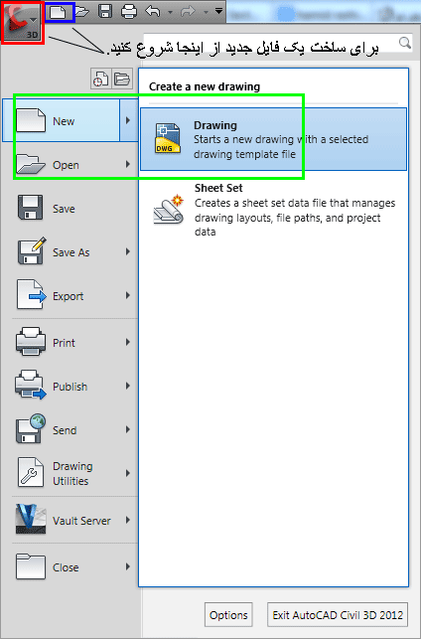421x639 pixels.
Task: Click the Open folder icon in quick access toolbar
Action: pos(81,11)
